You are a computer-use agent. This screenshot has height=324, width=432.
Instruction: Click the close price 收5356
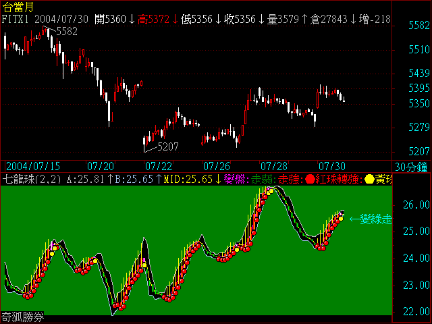click(240, 20)
